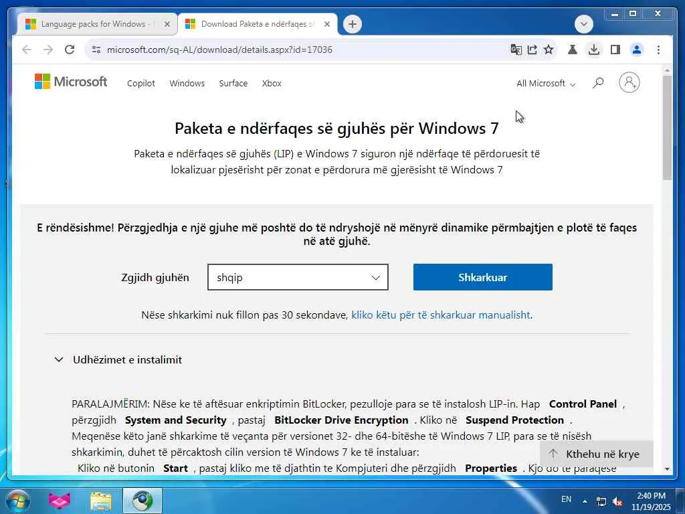Open Chrome profile avatar
Screen dimensions: 685x514
point(637,50)
